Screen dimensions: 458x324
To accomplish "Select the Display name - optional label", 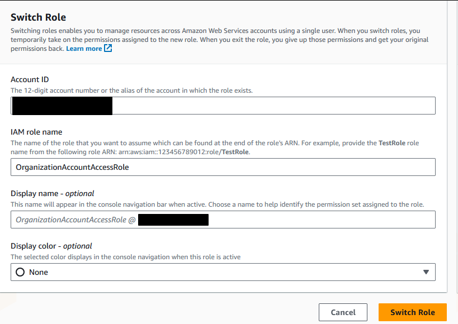I will point(52,193).
